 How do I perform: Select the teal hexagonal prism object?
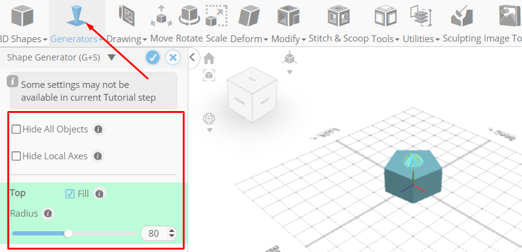(x=413, y=176)
